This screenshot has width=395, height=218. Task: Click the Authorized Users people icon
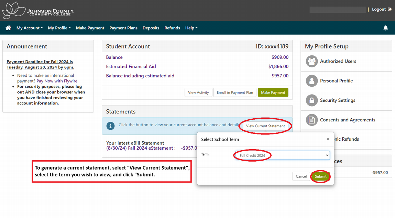click(x=311, y=61)
